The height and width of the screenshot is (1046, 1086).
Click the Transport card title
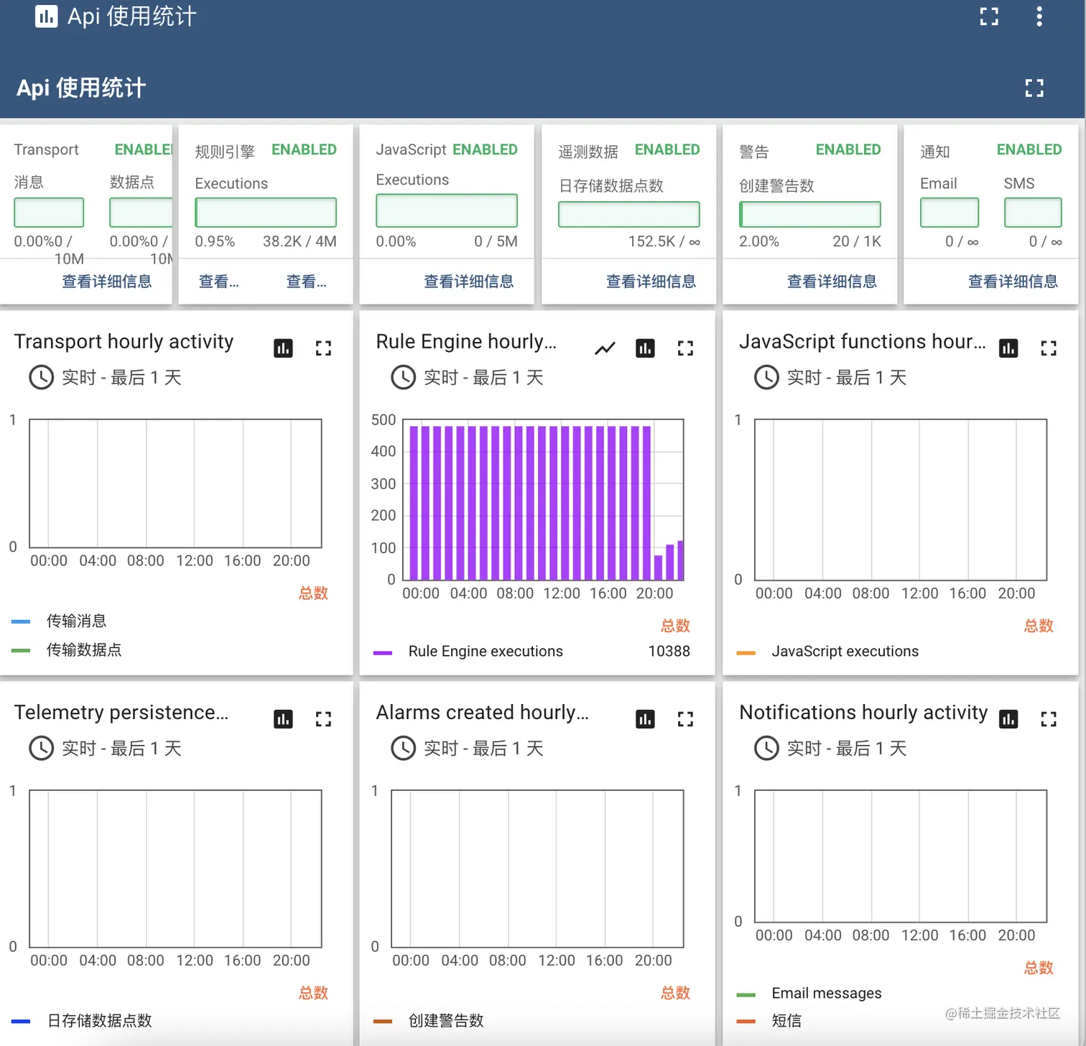[x=47, y=149]
